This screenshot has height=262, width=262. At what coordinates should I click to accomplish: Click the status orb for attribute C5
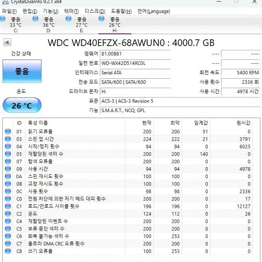(8, 229)
